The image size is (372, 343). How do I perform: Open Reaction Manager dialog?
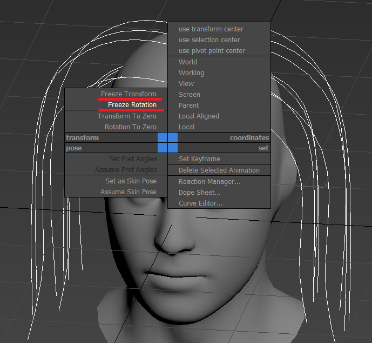coord(209,182)
